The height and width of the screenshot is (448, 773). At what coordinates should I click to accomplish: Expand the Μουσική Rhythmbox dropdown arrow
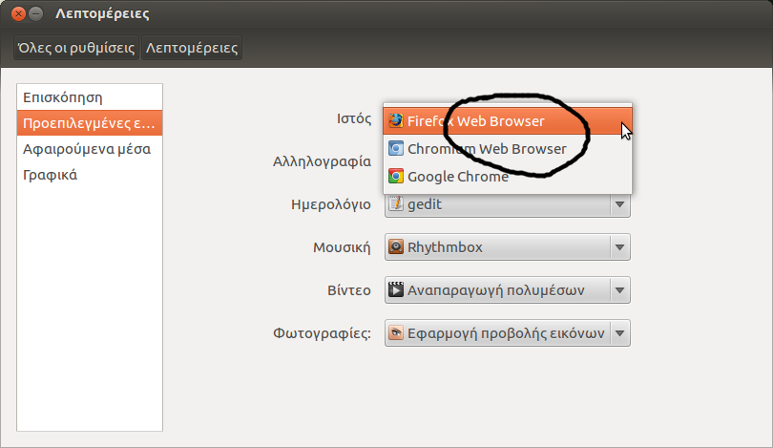tap(619, 247)
